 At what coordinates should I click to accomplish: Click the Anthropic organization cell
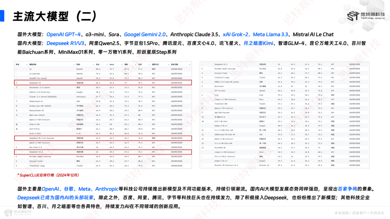point(81,96)
